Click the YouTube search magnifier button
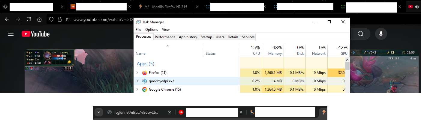The image size is (421, 120). [361, 34]
